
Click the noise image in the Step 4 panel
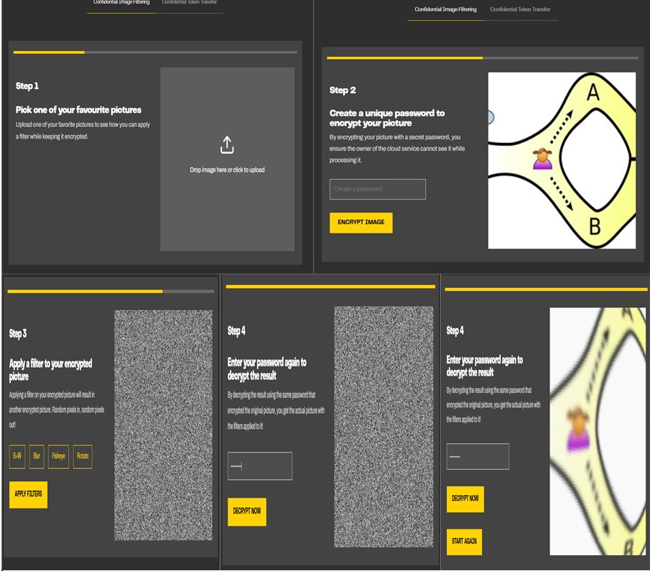click(x=384, y=427)
